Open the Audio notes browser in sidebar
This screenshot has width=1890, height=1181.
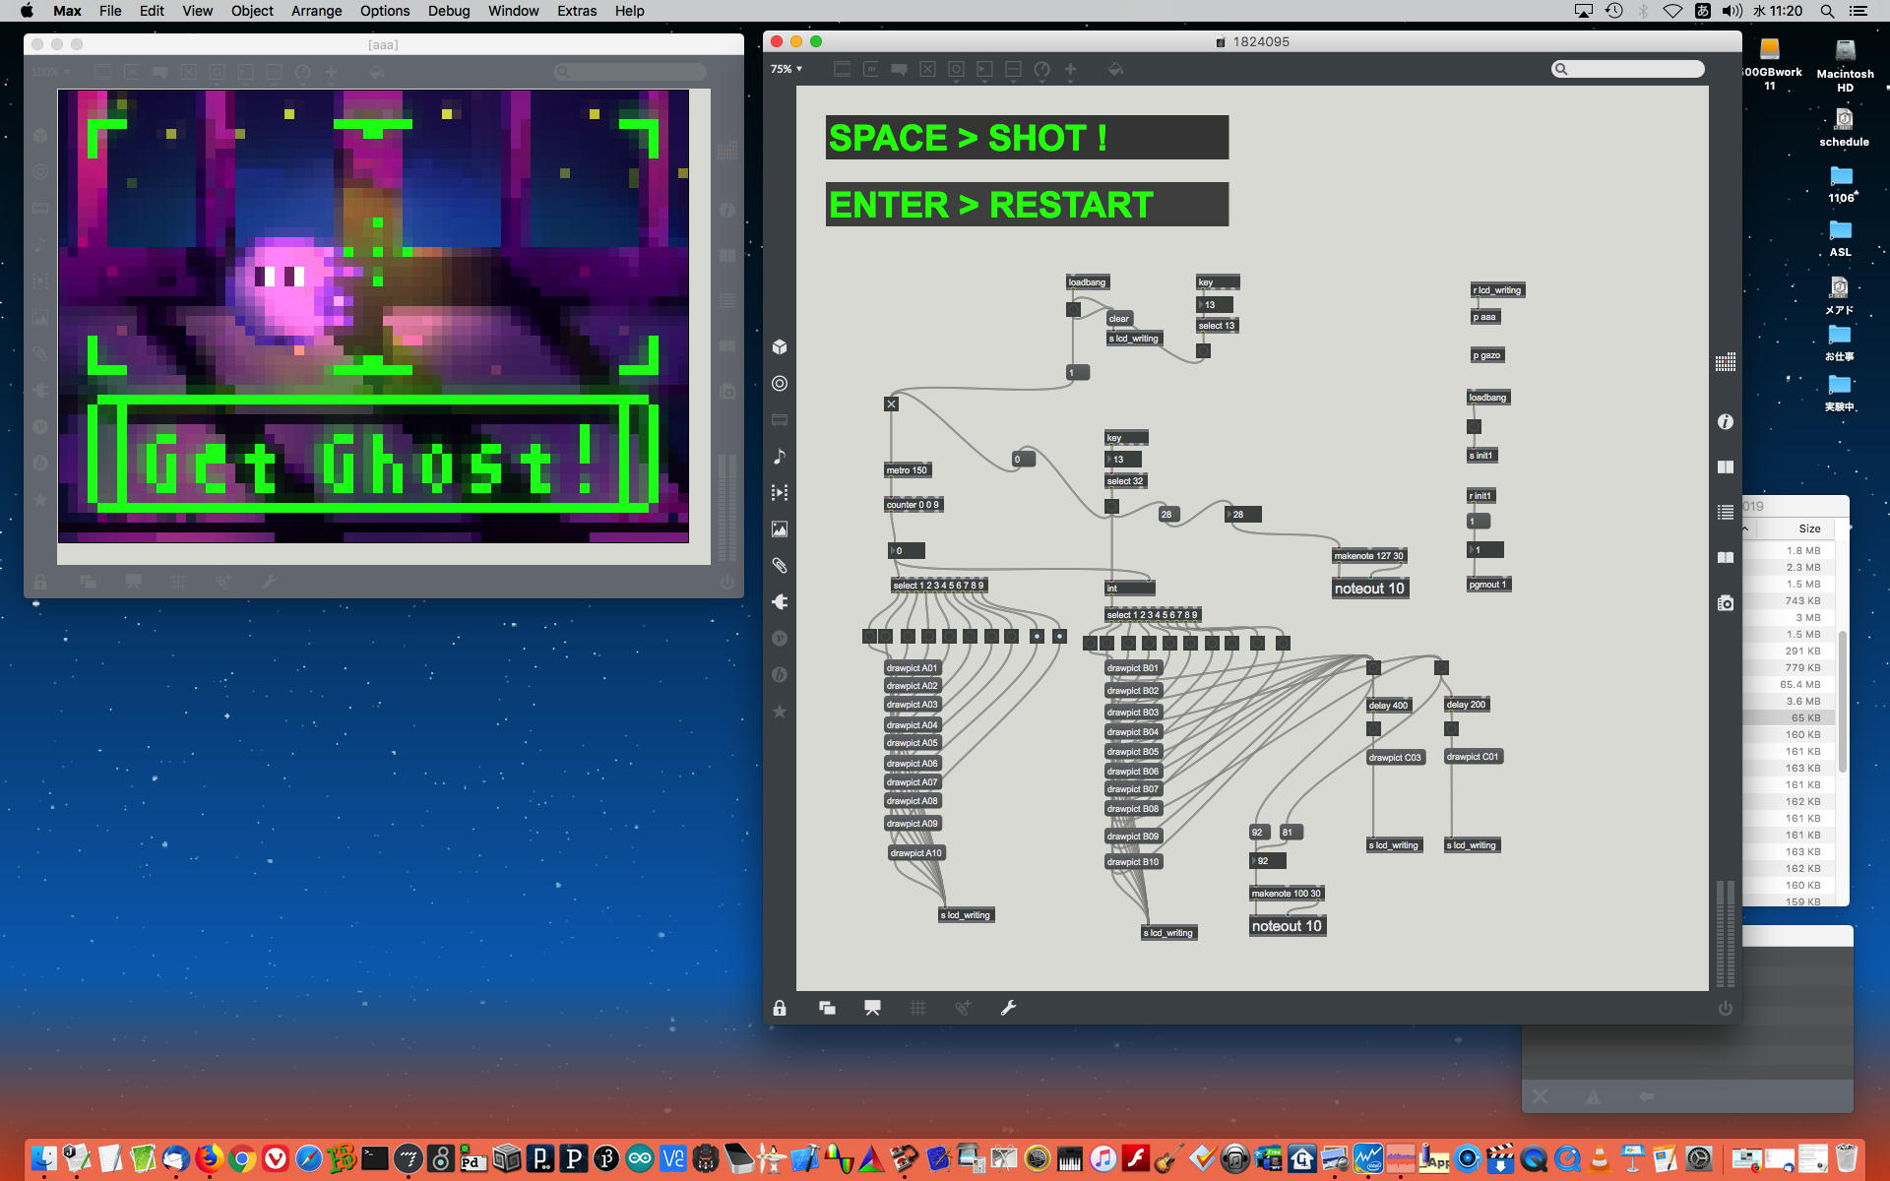click(780, 457)
